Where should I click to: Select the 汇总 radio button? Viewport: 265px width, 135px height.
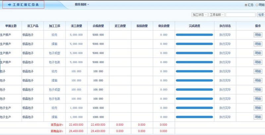coord(246,5)
